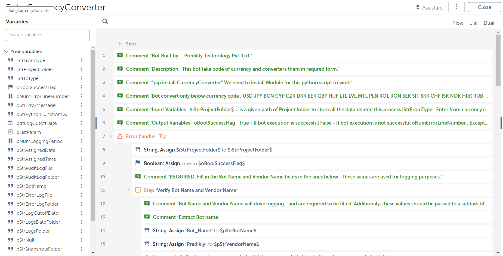Open options menu for pListParam variable

point(81,132)
